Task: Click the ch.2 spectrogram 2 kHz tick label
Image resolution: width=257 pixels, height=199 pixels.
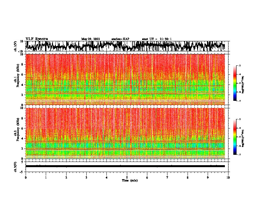Action: [x=23, y=149]
